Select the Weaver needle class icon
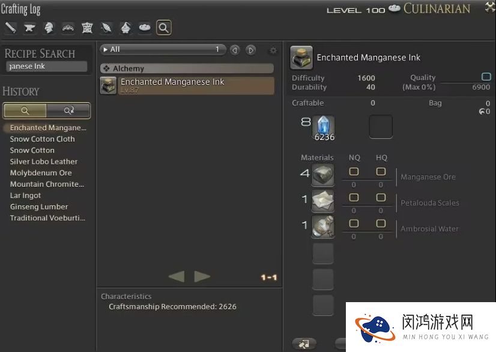The width and height of the screenshot is (496, 352). [x=106, y=28]
